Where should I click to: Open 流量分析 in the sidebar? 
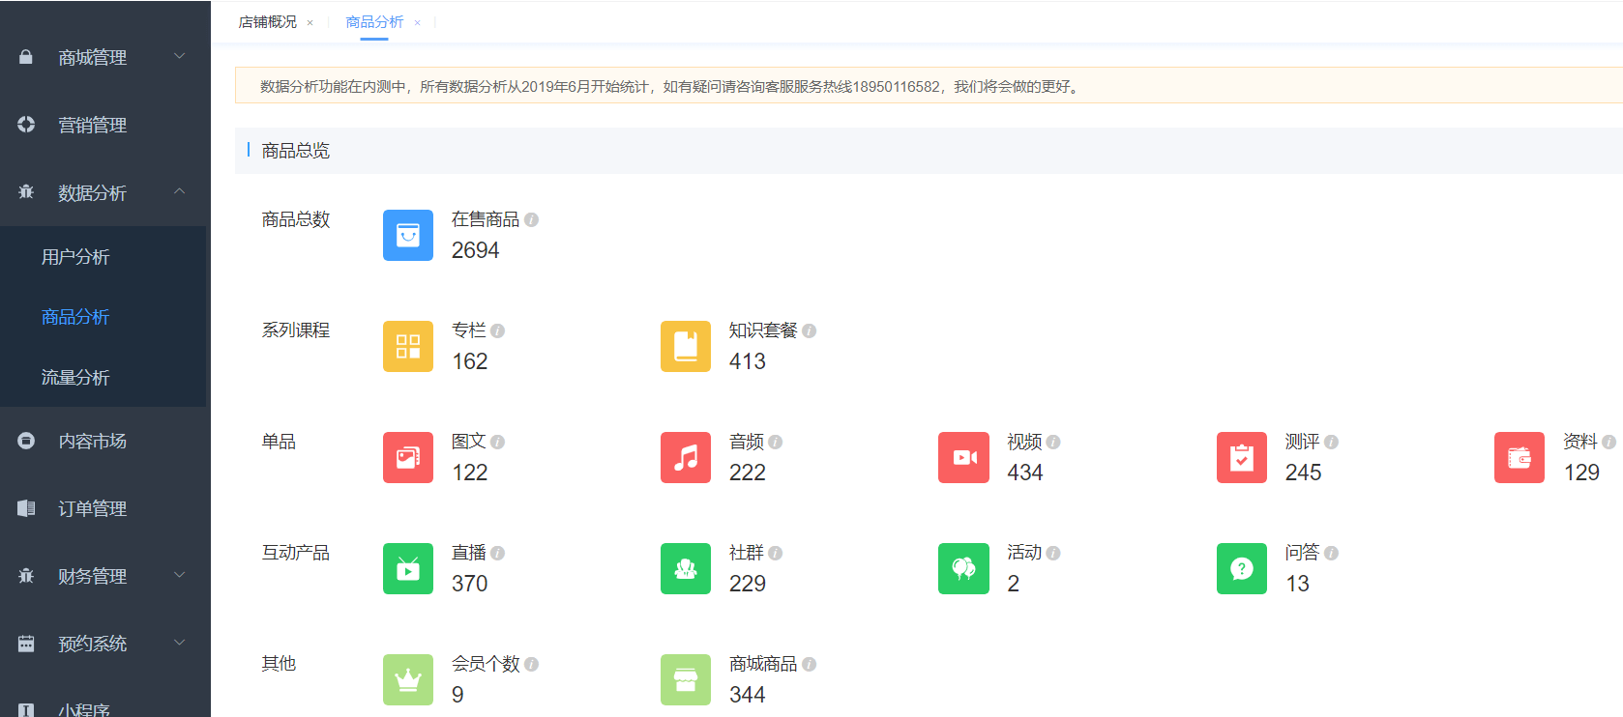coord(75,378)
